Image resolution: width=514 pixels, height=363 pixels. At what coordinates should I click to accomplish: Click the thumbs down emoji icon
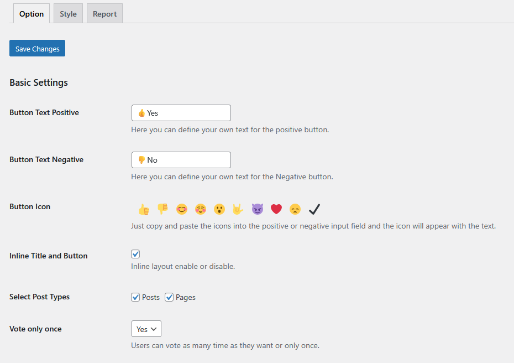coord(162,209)
